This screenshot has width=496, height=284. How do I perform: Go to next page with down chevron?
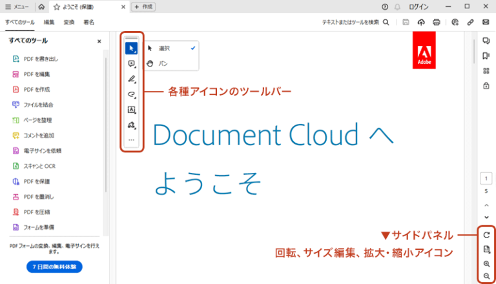486,218
